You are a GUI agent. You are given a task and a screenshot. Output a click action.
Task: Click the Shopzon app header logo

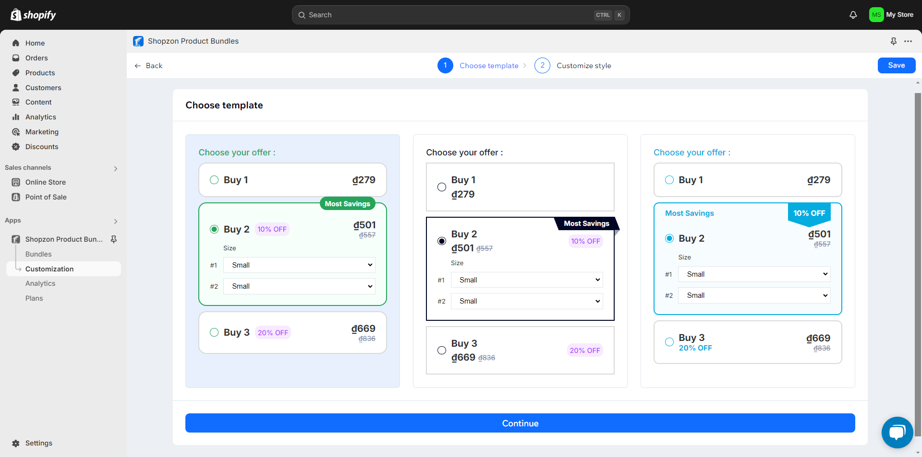click(138, 41)
